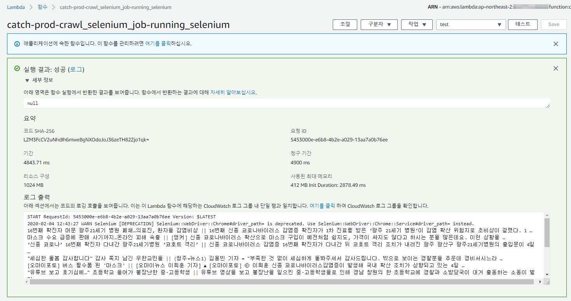Open the 로그 link in execution result
571x301 pixels.
pos(76,70)
